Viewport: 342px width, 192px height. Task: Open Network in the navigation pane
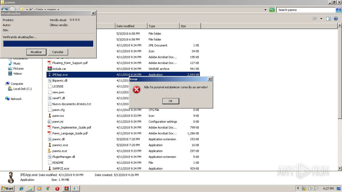click(x=16, y=99)
